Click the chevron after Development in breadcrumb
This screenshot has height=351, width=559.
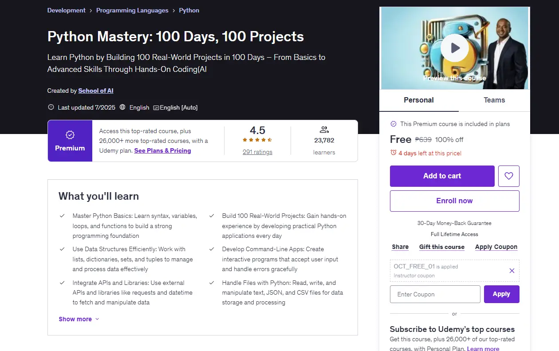click(x=91, y=11)
